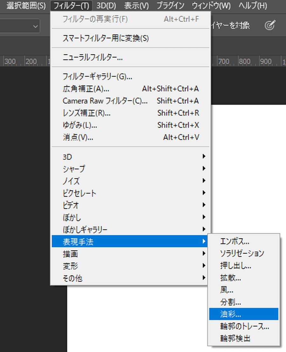
Task: Choose 油彩... filter
Action: pos(244,314)
